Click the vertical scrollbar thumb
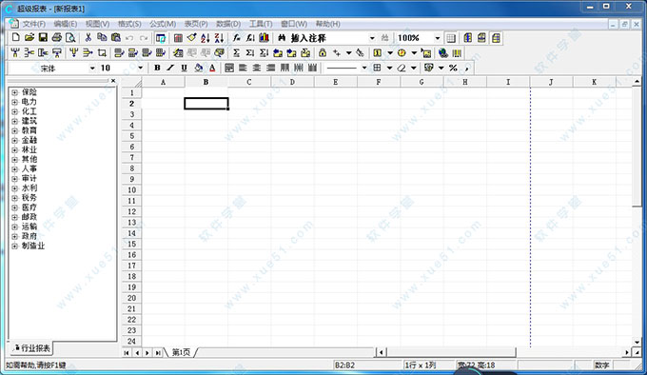This screenshot has width=647, height=375. (637, 147)
